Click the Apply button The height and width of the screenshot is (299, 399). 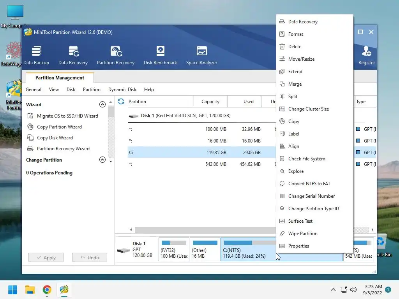click(46, 258)
